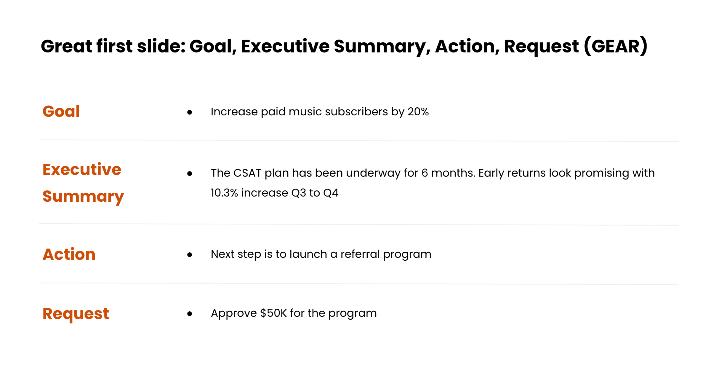Image resolution: width=711 pixels, height=368 pixels.
Task: Click the slide title mentioning GEAR
Action: 344,47
